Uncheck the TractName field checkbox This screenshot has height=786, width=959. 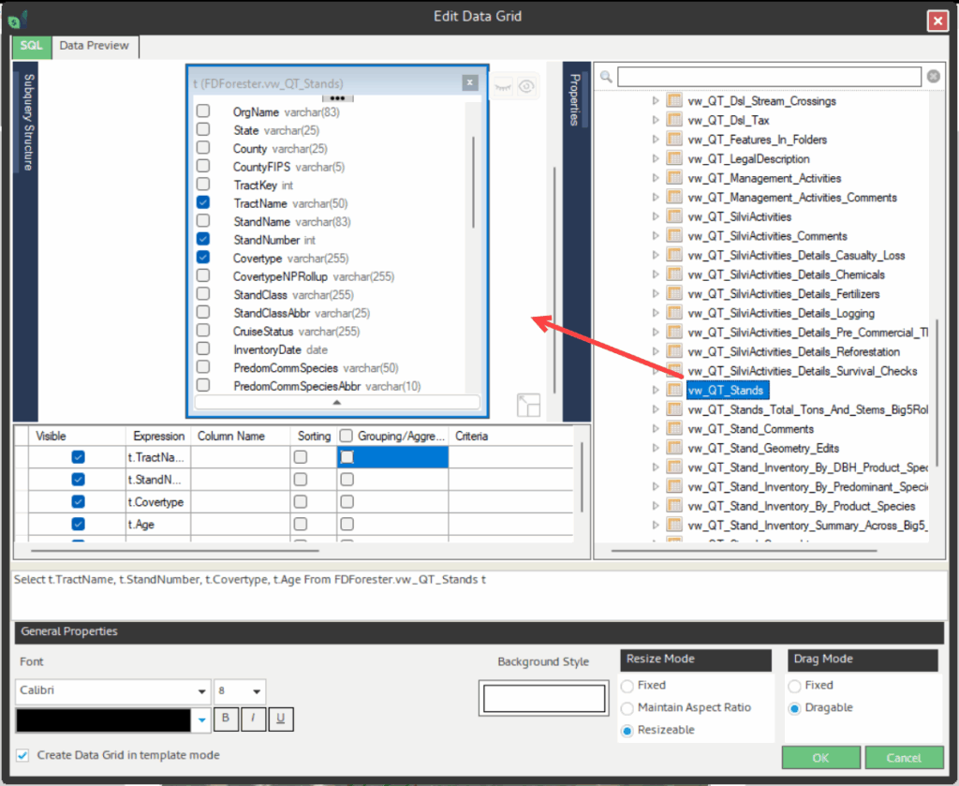coord(202,203)
